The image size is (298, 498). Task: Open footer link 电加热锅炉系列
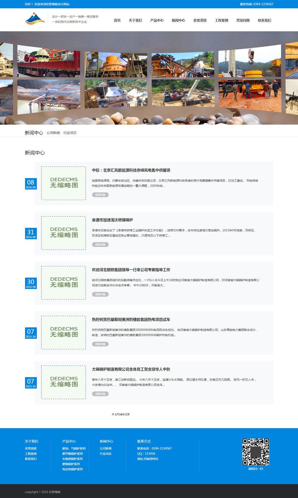[72, 469]
